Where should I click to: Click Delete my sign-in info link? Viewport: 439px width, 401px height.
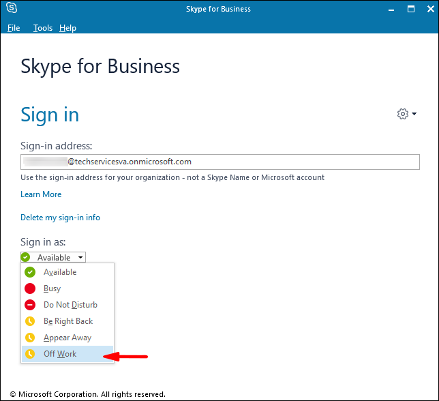coord(60,218)
